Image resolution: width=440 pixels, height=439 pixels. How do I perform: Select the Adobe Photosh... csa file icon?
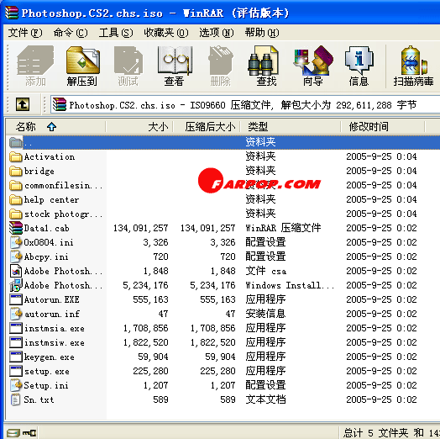[x=16, y=271]
